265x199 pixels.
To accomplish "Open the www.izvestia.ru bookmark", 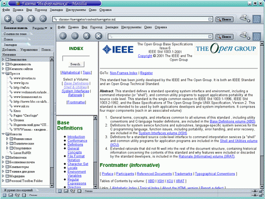I will point(24,78).
